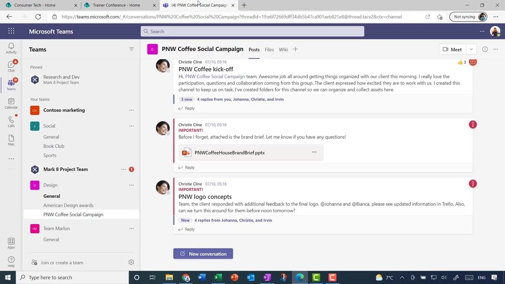Switch to the Posts tab
Viewport: 505px width, 284px height.
254,50
